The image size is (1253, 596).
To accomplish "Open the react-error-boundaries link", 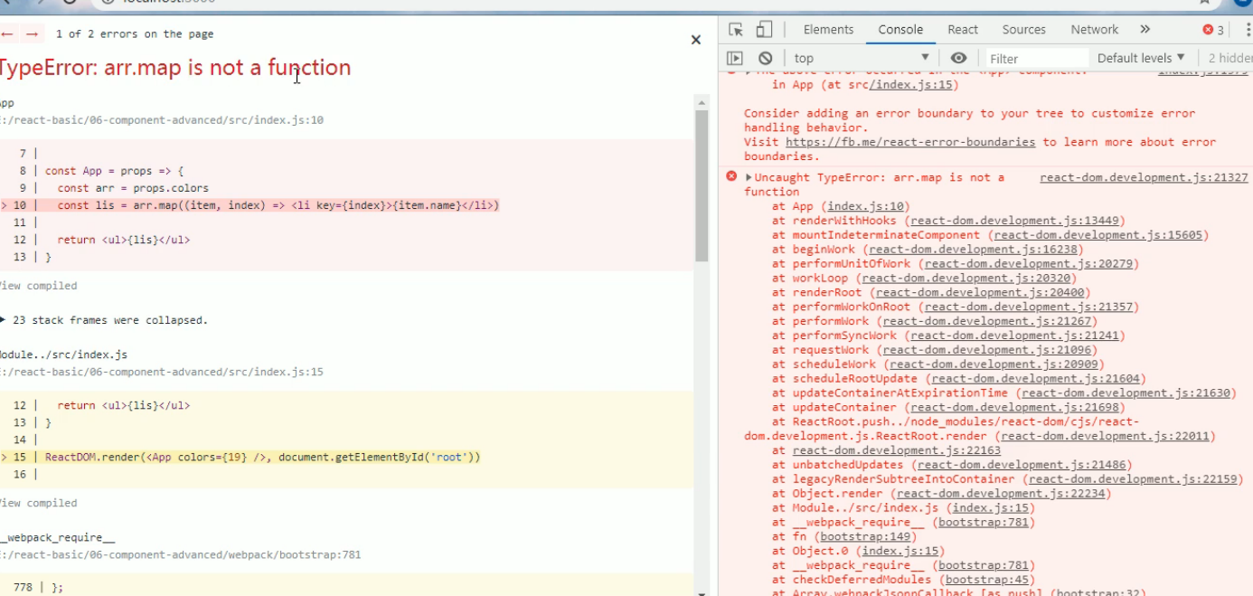I will [x=909, y=141].
